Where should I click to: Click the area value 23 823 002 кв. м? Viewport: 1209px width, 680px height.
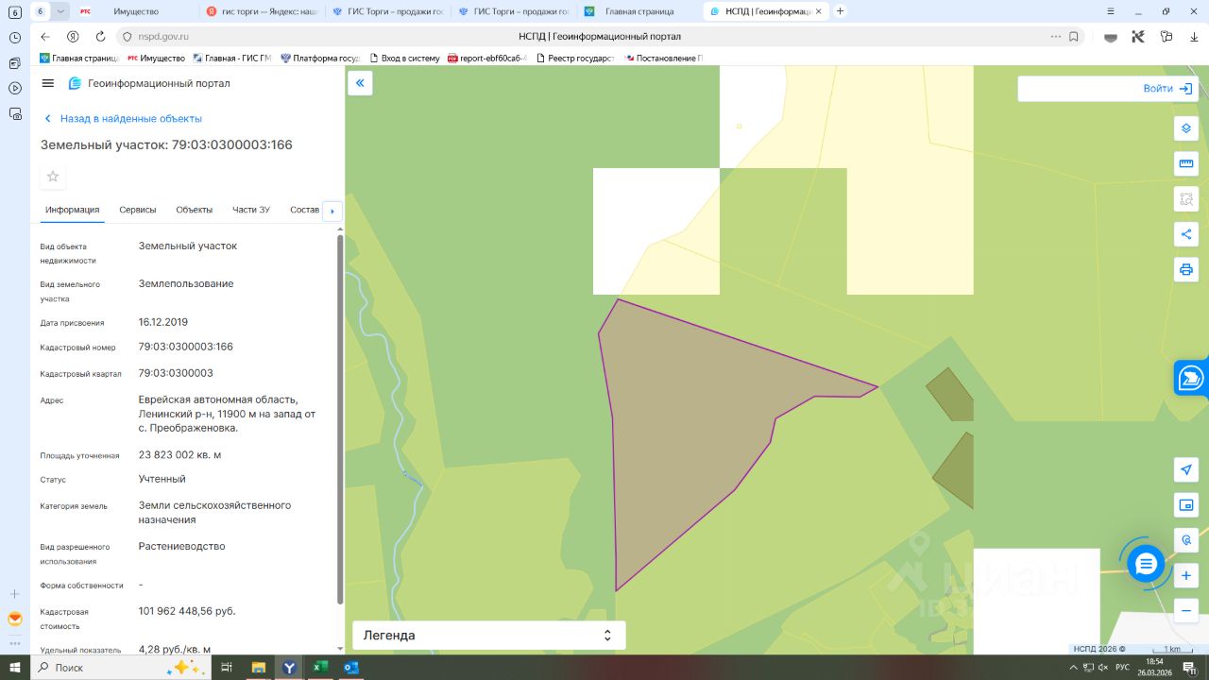[179, 455]
